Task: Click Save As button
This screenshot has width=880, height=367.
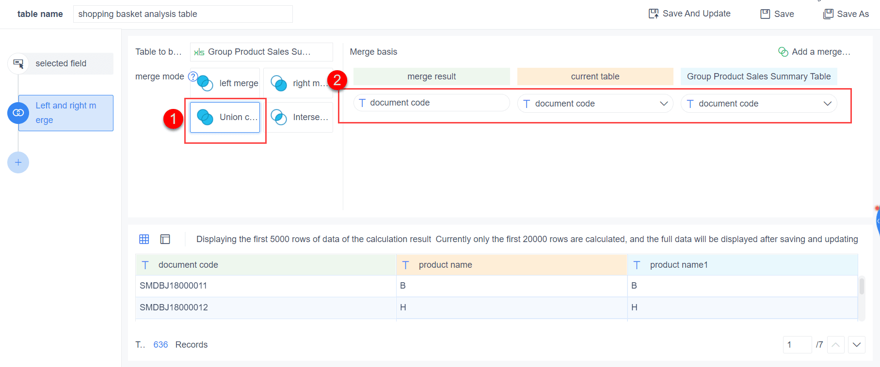Action: pos(846,14)
